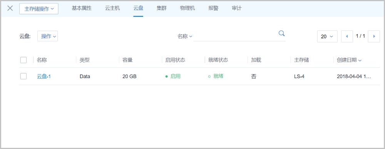Viewport: 385px width, 149px height.
Task: Open the 集群 tab
Action: [162, 8]
